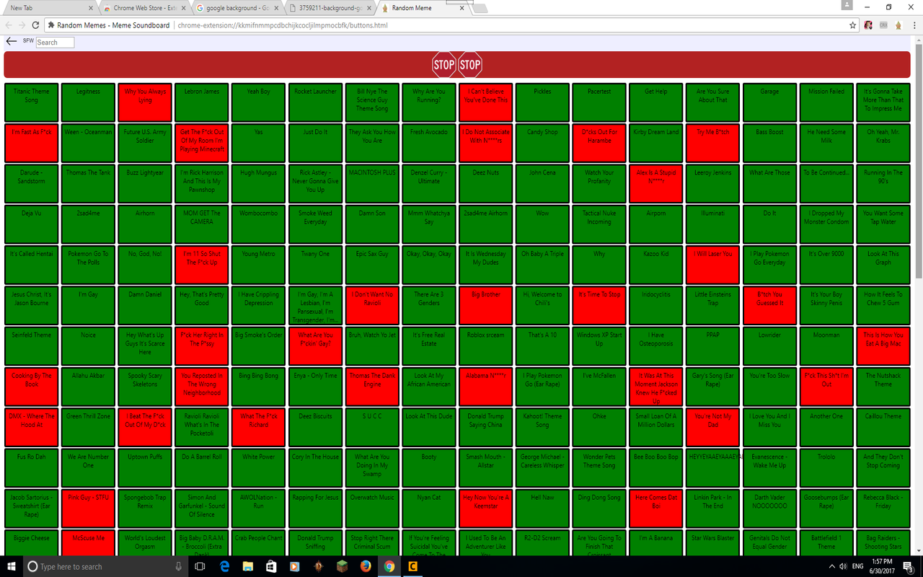The image size is (923, 577).
Task: Click the Windows 'Type here to search' box
Action: coord(105,566)
